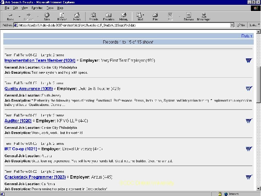The height and width of the screenshot is (196, 261).
Task: Click the Internet zone globe icon
Action: coord(226,194)
